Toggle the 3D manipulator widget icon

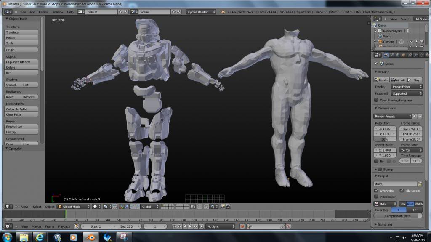click(121, 207)
